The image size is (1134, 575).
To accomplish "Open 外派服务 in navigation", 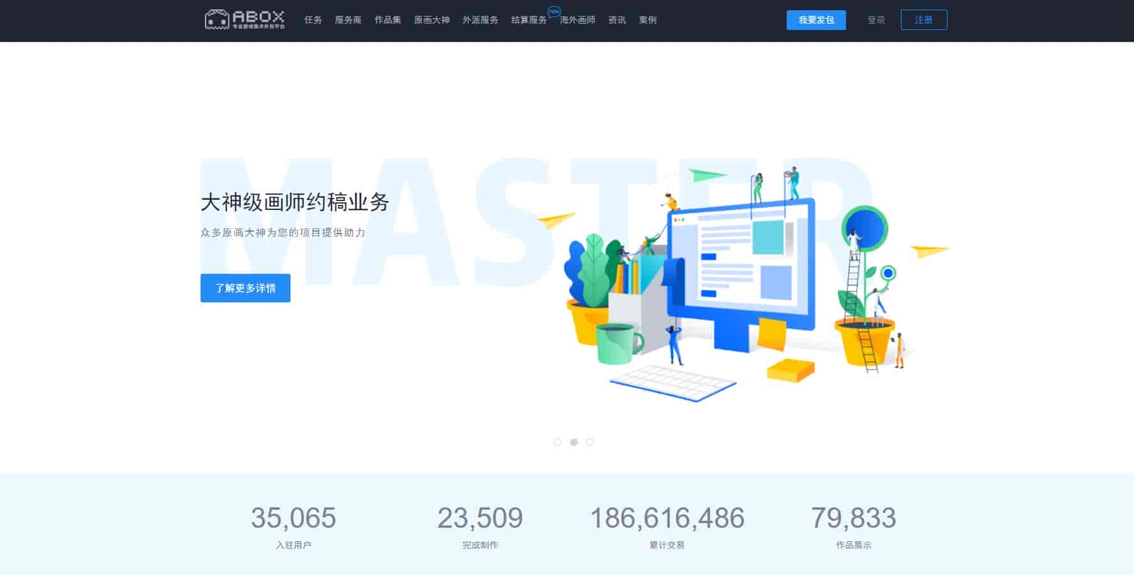I will 480,20.
